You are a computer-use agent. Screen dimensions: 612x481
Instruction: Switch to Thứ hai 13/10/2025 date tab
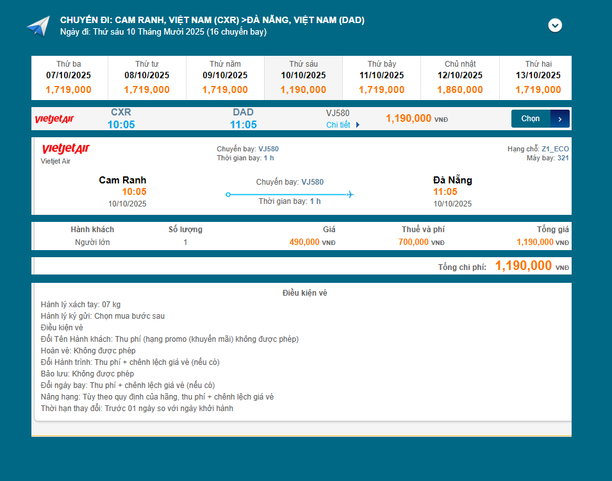pyautogui.click(x=538, y=78)
